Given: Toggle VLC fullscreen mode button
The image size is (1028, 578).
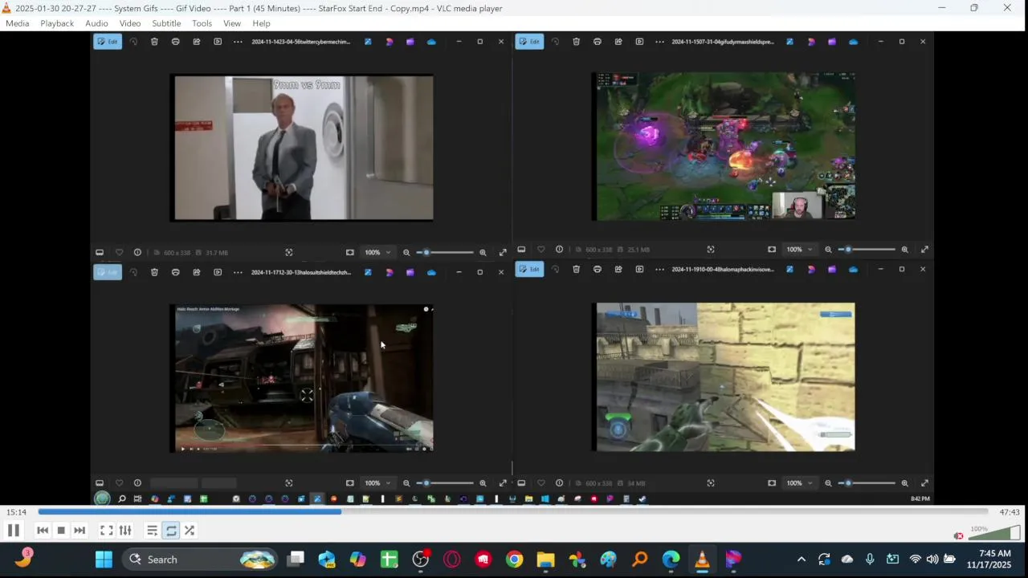Looking at the screenshot, I should point(106,531).
